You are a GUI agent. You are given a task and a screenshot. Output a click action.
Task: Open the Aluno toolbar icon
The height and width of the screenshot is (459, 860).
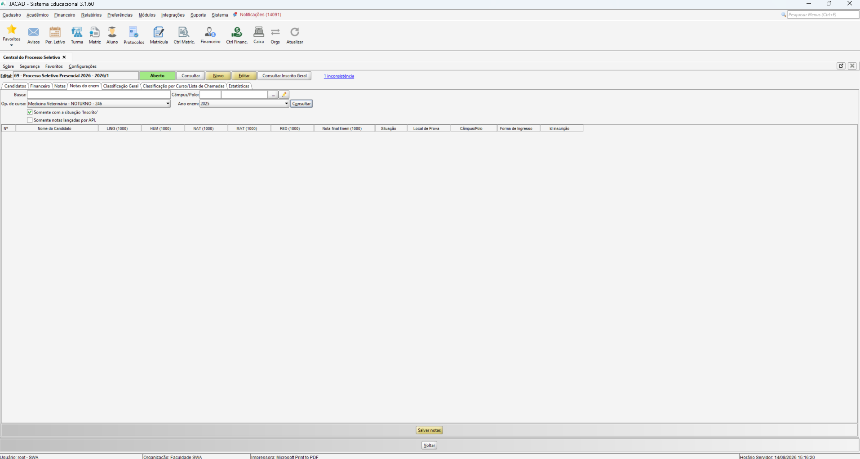112,32
